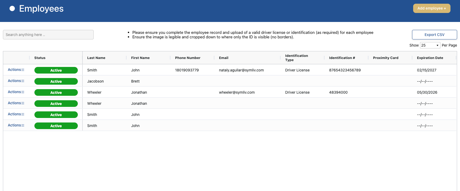The image size is (460, 191).
Task: Click the Identification Type column header
Action: (296, 58)
